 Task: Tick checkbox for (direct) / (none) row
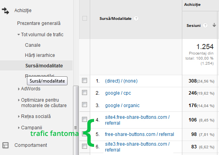click(84, 81)
